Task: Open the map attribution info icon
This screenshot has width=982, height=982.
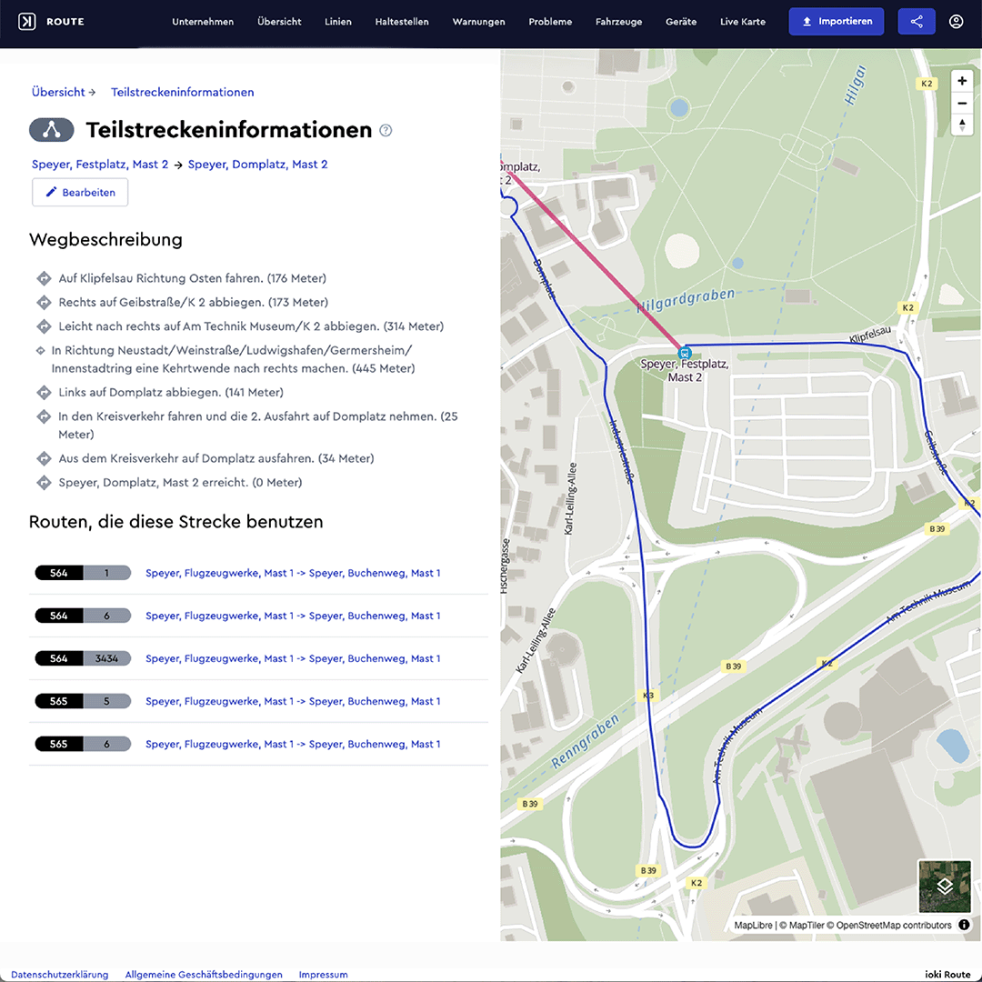Action: tap(964, 925)
